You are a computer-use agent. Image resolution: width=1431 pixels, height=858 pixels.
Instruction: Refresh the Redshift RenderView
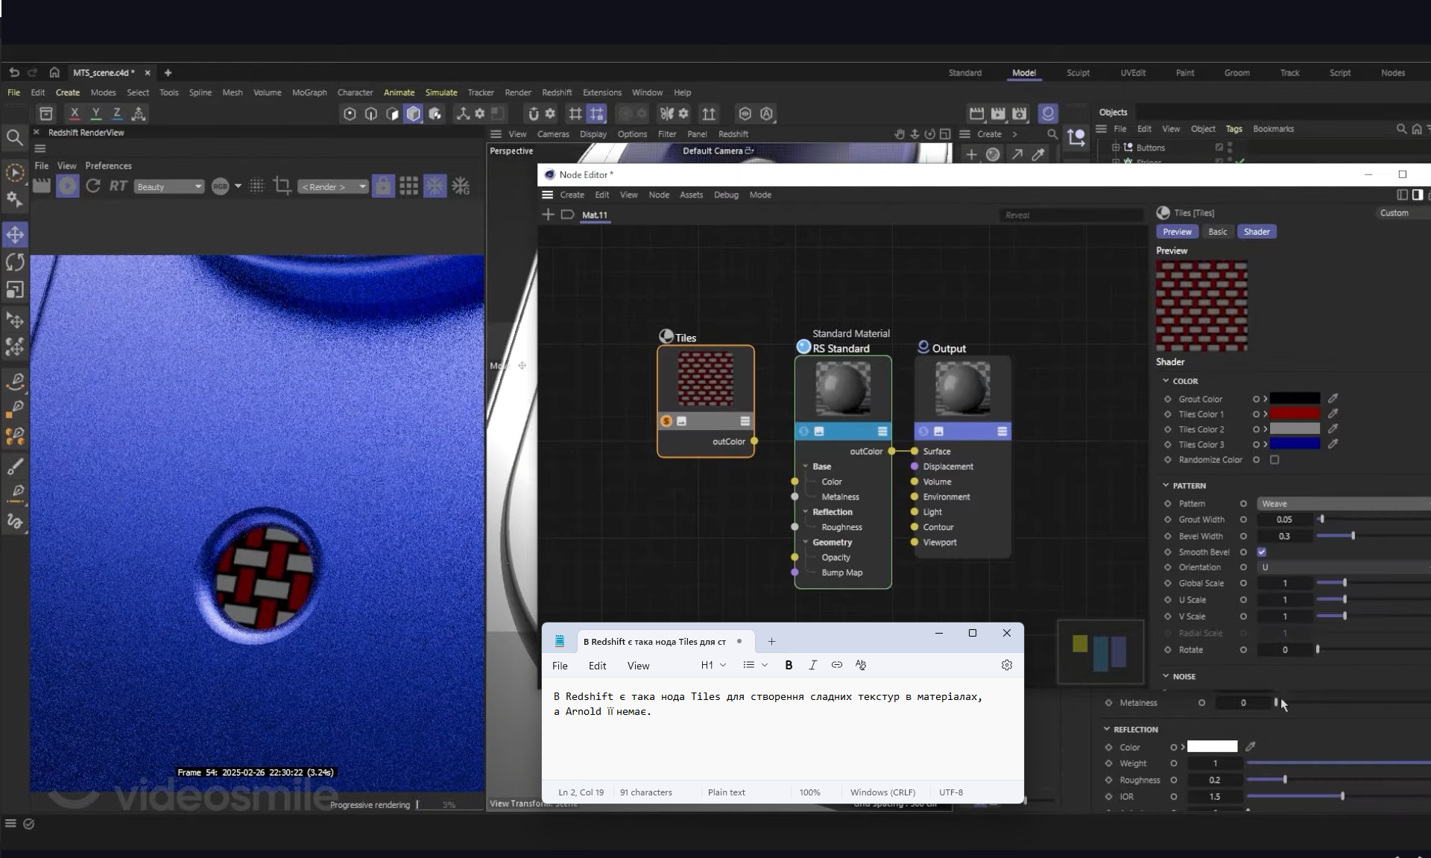[x=93, y=186]
